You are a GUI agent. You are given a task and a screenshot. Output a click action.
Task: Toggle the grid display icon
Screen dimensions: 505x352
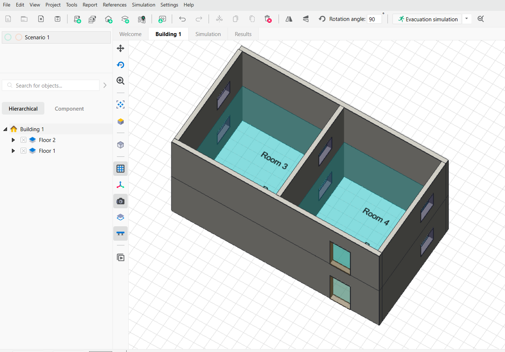120,169
